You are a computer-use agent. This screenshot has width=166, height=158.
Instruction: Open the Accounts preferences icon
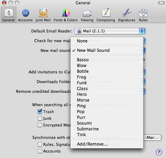tap(25, 15)
